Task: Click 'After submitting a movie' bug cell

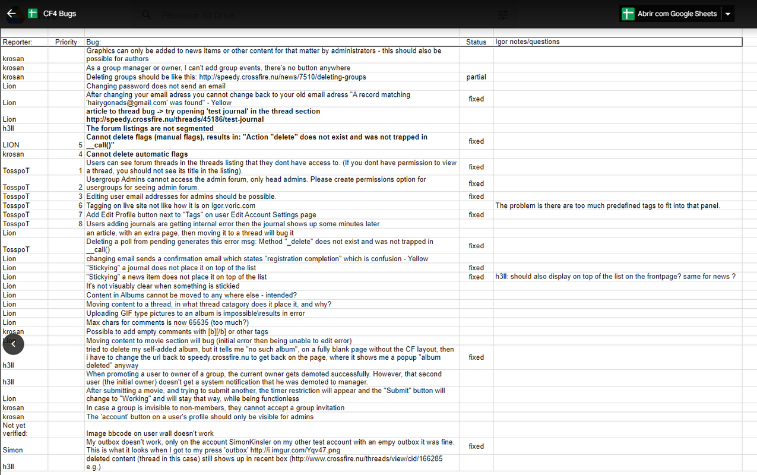Action: tap(272, 395)
